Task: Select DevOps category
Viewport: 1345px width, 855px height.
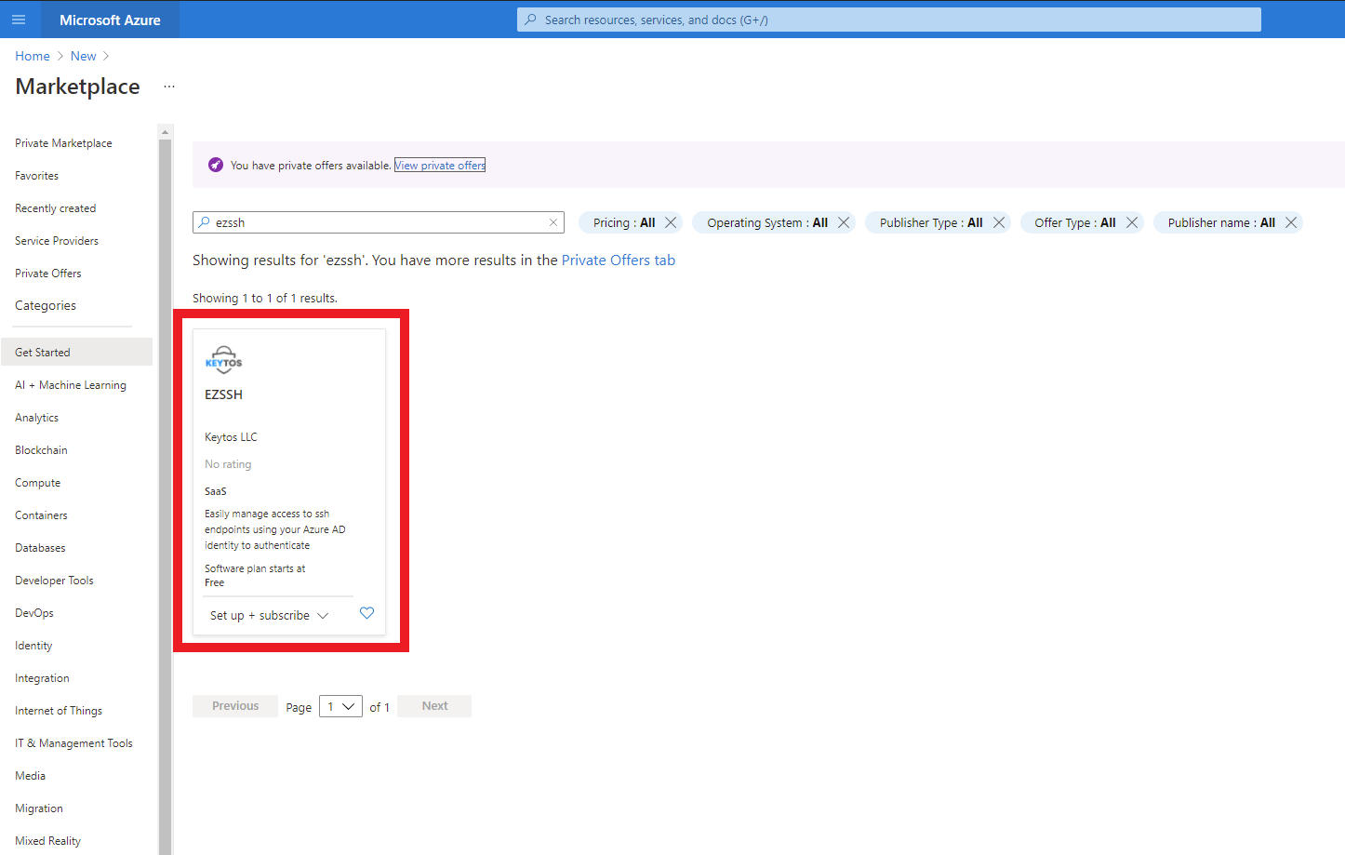Action: click(x=34, y=613)
